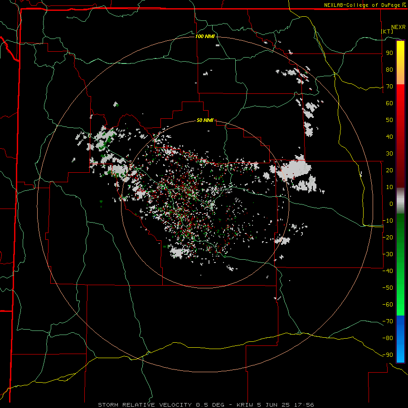Click the 0 value on velocity scale
This screenshot has height=408, width=408.
point(391,204)
